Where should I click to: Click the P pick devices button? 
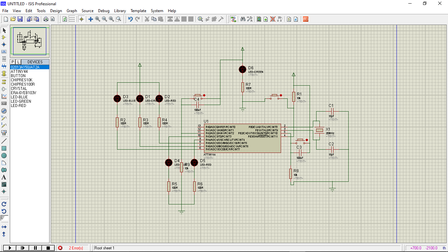click(13, 62)
